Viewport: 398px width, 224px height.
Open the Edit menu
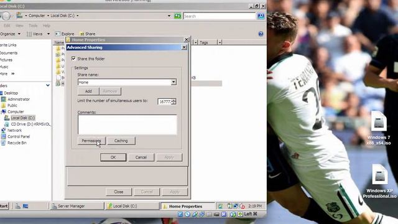pos(7,26)
